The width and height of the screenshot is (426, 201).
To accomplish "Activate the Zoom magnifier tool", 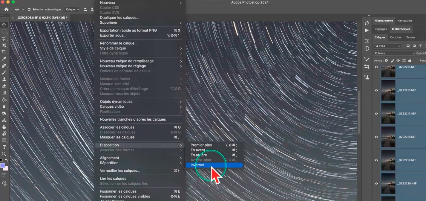I will pos(4,154).
